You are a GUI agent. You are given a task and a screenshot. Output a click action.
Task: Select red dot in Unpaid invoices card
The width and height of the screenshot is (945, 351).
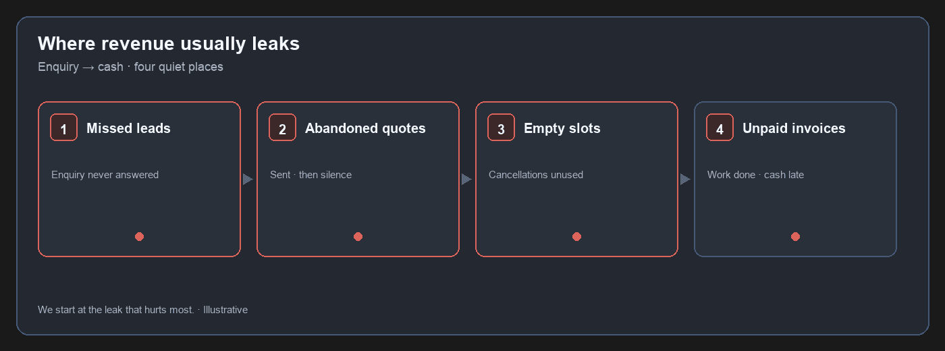[795, 236]
